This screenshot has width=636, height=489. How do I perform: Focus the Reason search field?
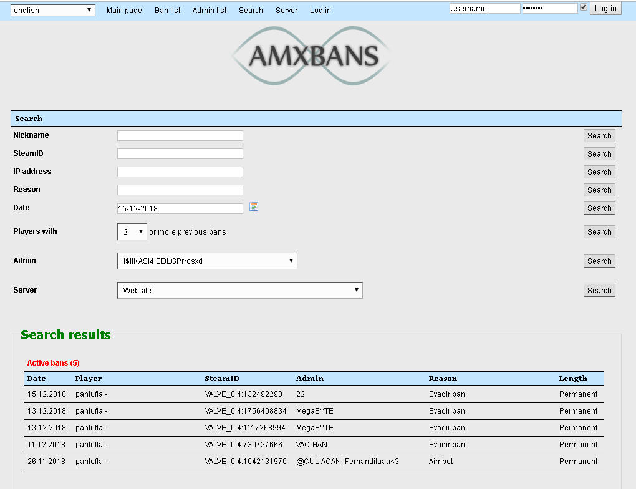[180, 190]
